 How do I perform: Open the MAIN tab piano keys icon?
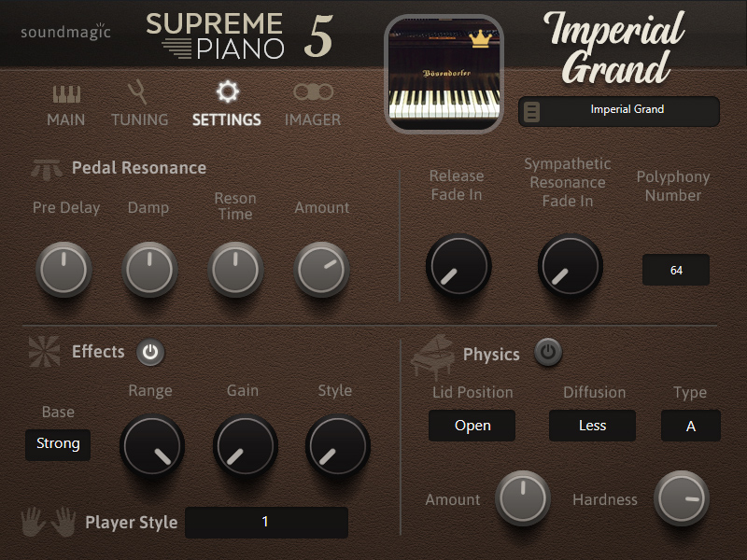[66, 94]
